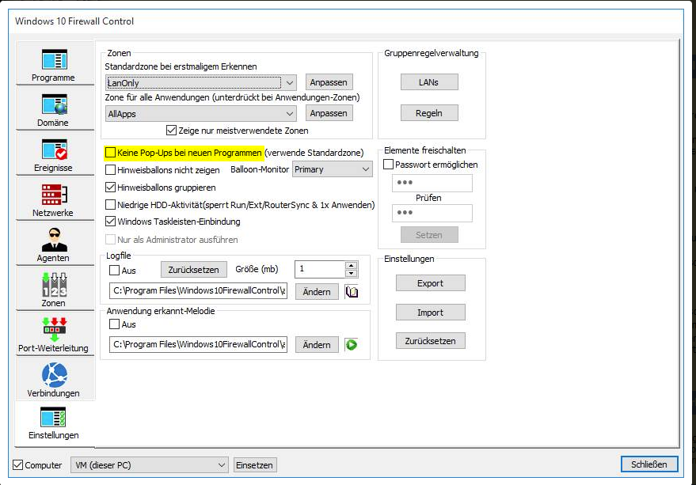Click the Regeln button
Viewport: 696px width, 485px height.
(429, 113)
